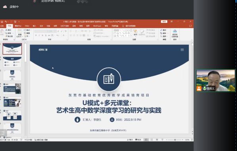Open the File (文件) menu tab
Image resolution: width=237 pixels, height=151 pixels.
[2, 26]
